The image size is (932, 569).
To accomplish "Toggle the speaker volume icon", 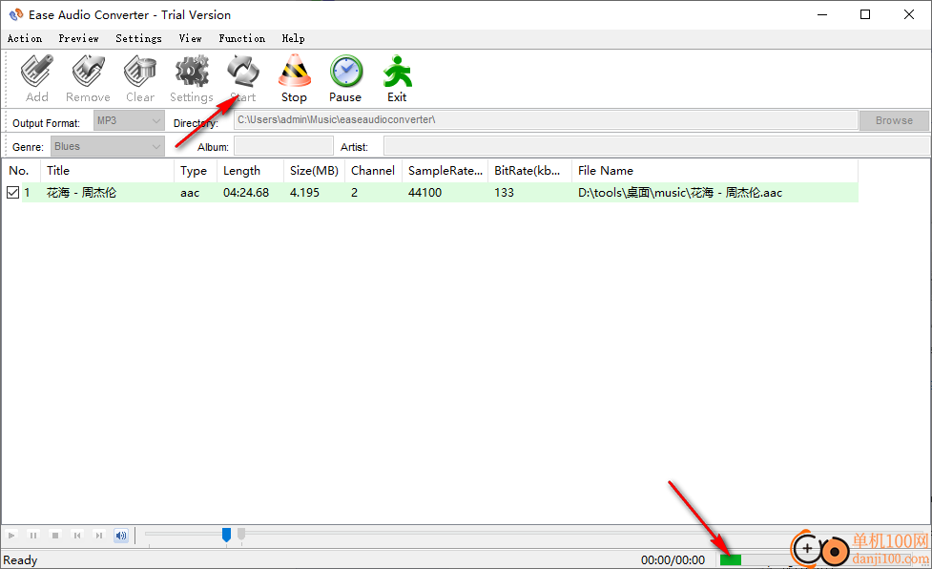I will [121, 536].
